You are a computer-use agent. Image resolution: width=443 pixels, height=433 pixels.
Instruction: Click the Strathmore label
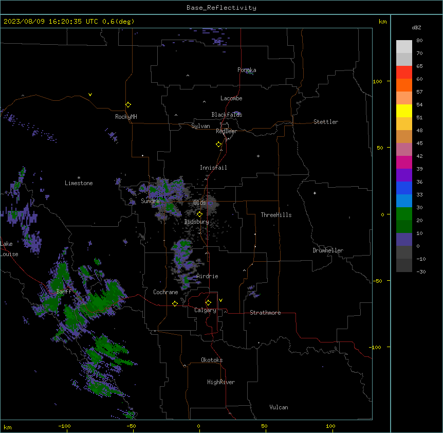point(265,313)
